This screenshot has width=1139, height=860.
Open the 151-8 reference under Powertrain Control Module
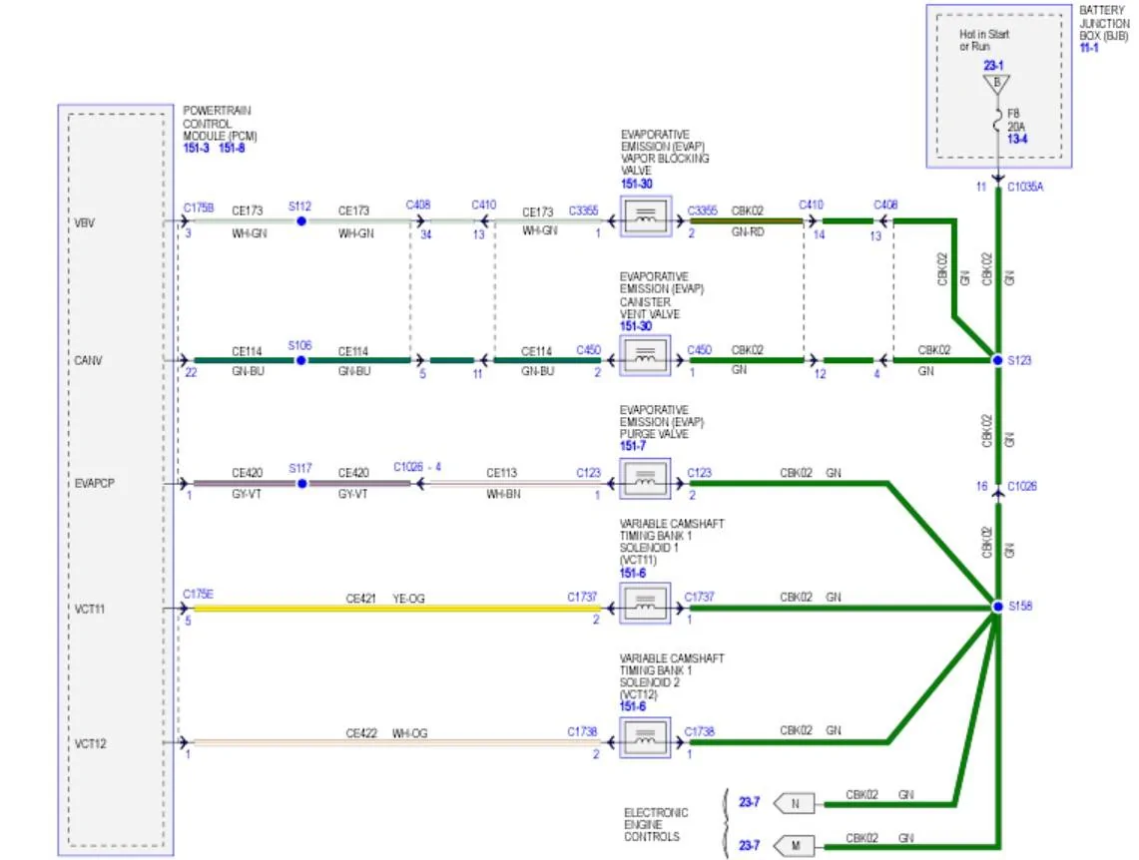click(x=232, y=148)
